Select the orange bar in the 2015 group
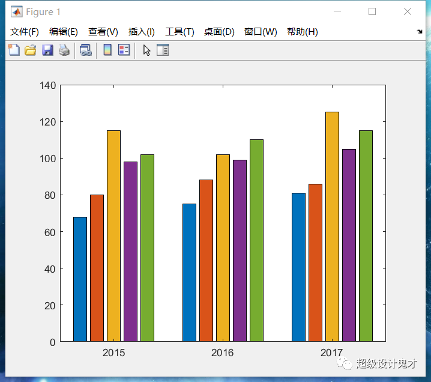The image size is (431, 382). tap(97, 268)
